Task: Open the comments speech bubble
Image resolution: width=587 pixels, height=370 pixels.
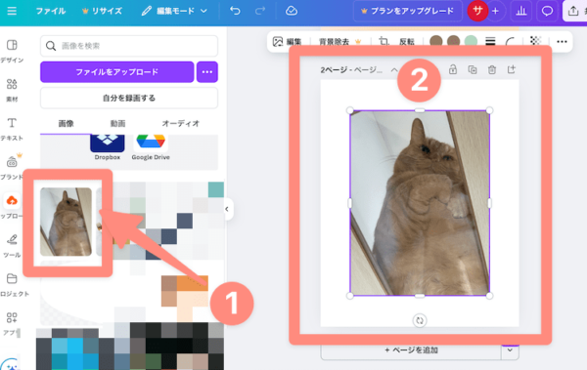Action: [x=547, y=11]
